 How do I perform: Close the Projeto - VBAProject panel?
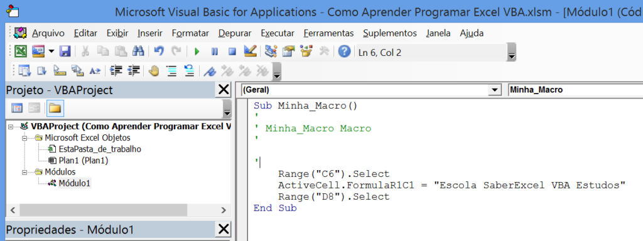point(224,90)
